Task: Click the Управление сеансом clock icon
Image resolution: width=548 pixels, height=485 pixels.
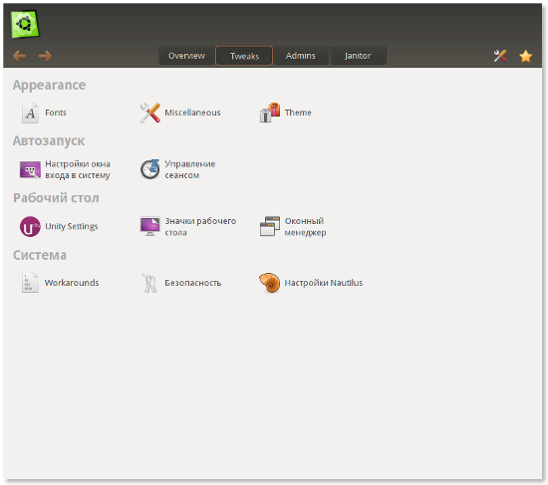Action: [x=149, y=169]
